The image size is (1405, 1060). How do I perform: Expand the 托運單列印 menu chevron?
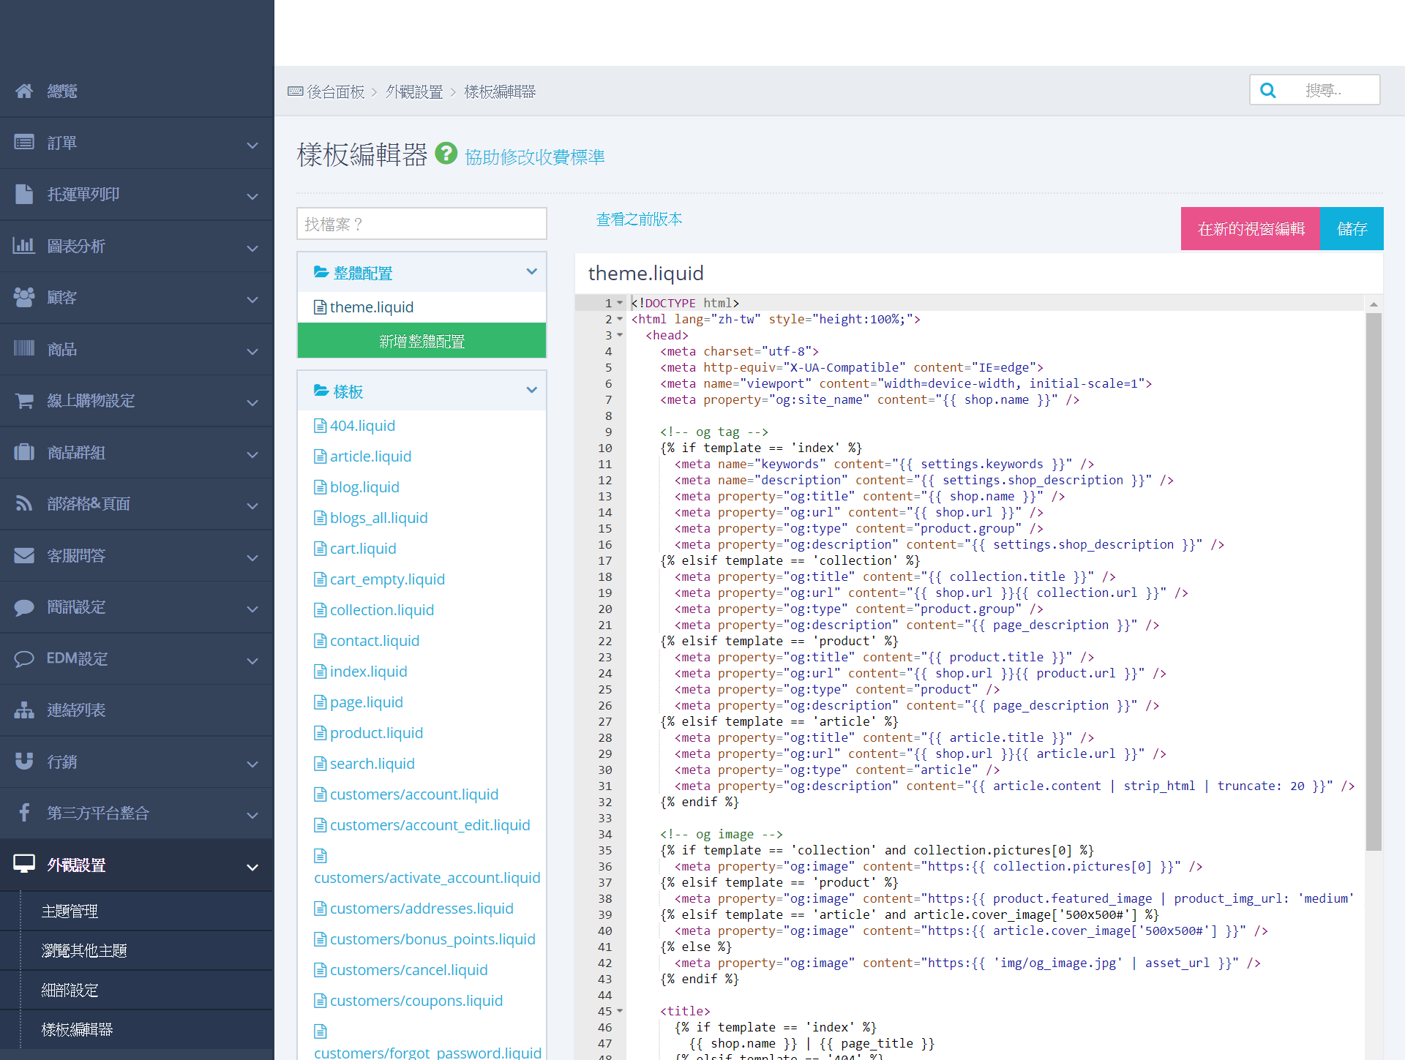(x=252, y=196)
